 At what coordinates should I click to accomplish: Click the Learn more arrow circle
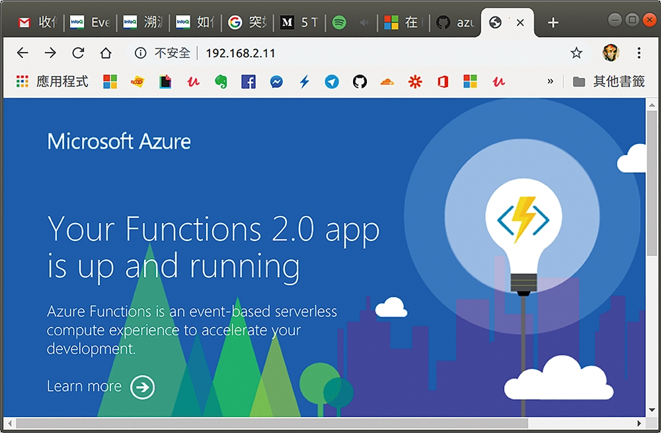click(143, 387)
